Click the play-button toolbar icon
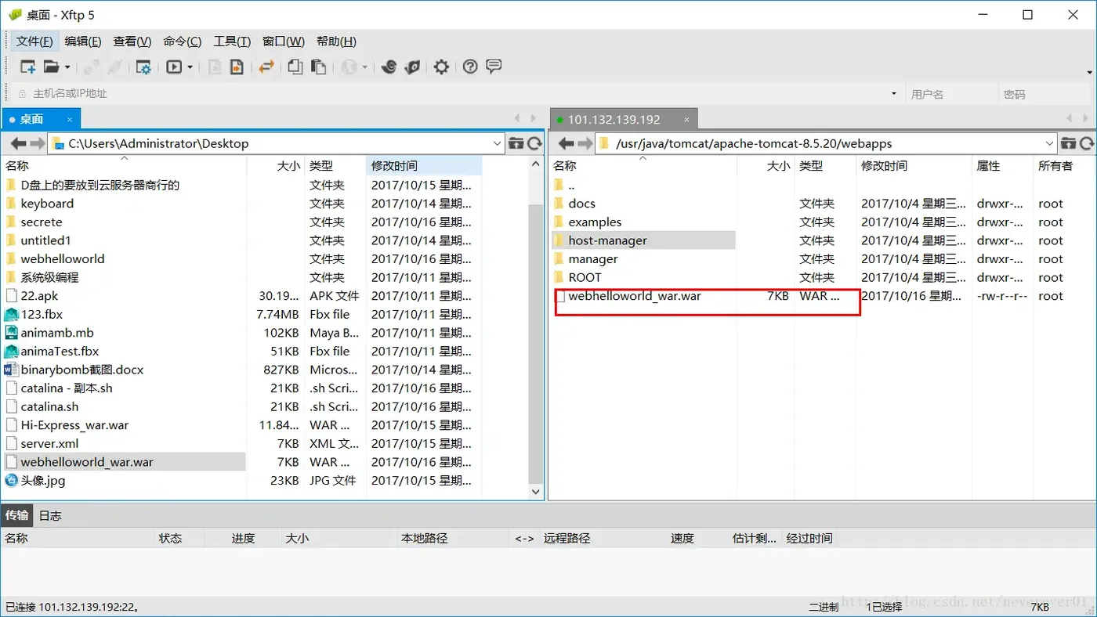1097x617 pixels. point(174,67)
